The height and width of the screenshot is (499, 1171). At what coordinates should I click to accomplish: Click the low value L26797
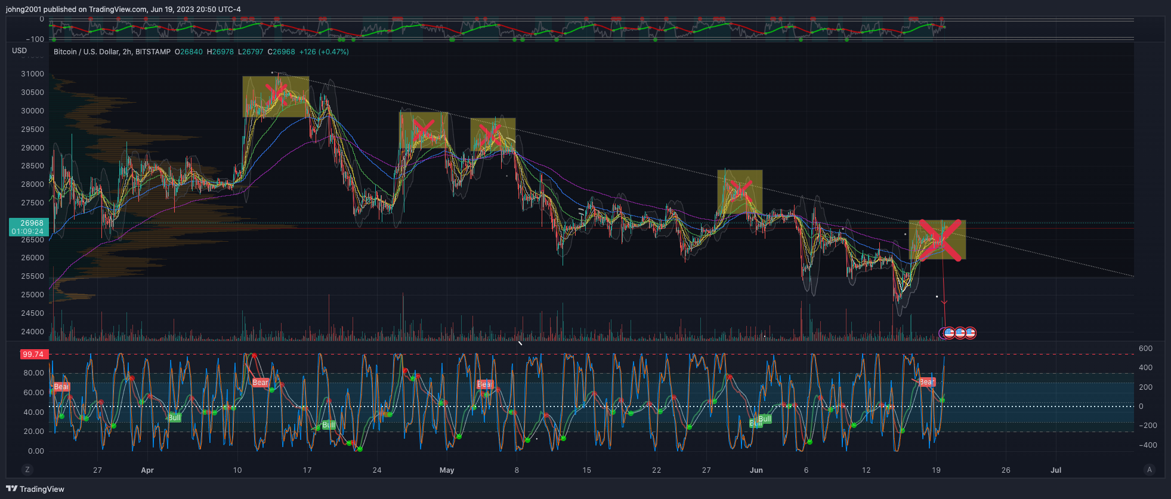tap(251, 52)
